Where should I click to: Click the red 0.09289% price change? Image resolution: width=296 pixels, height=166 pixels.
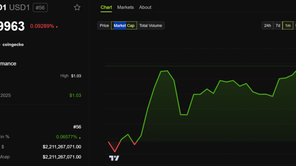click(44, 26)
